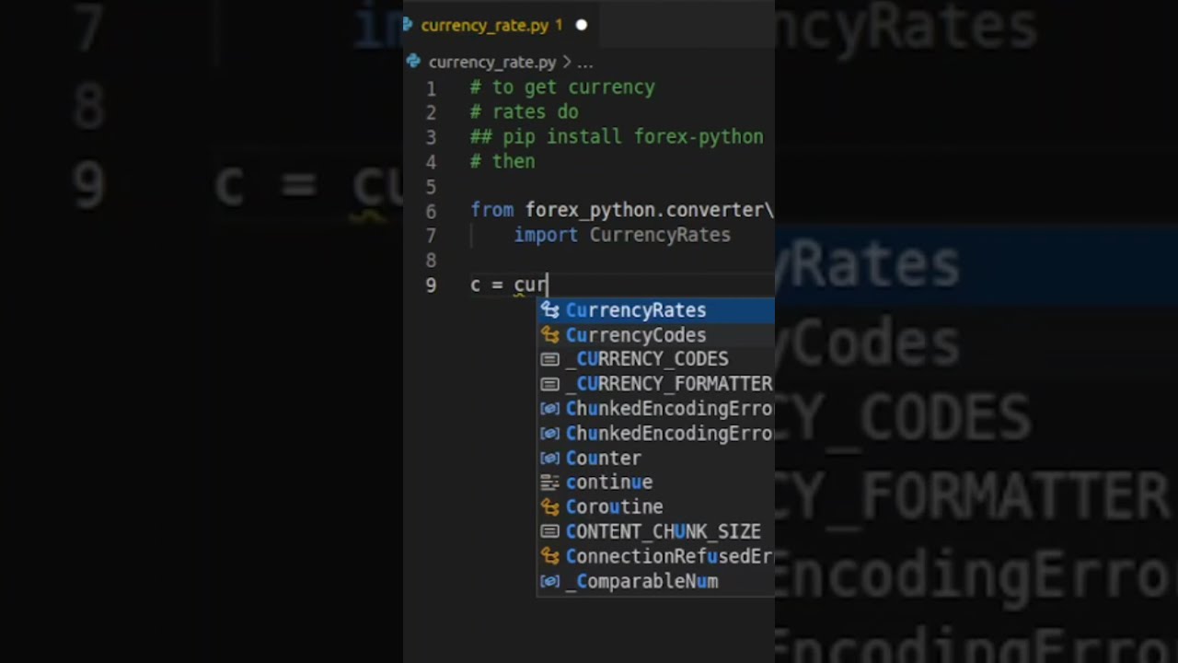Click line number 8 in gutter
This screenshot has width=1178, height=663.
coord(431,261)
